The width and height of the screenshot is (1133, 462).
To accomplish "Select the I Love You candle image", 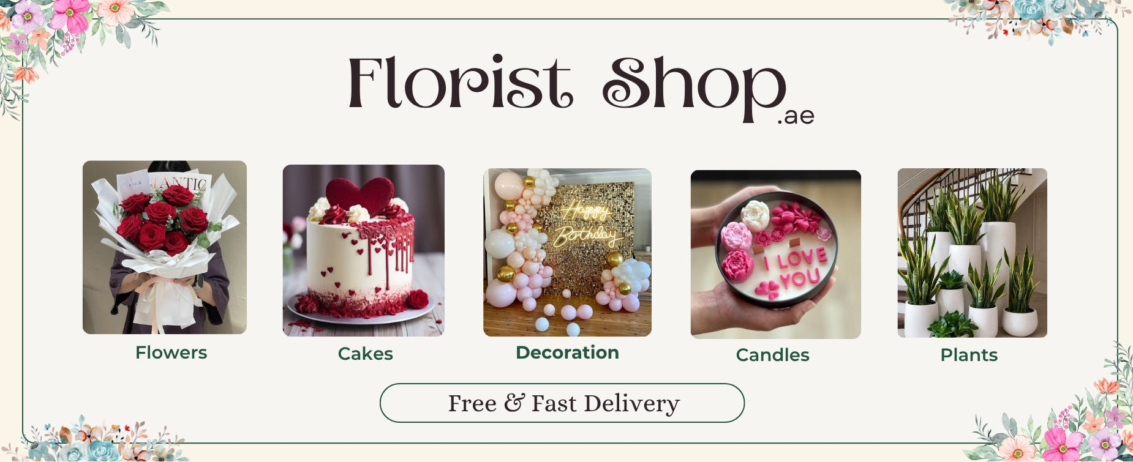I will tap(776, 255).
